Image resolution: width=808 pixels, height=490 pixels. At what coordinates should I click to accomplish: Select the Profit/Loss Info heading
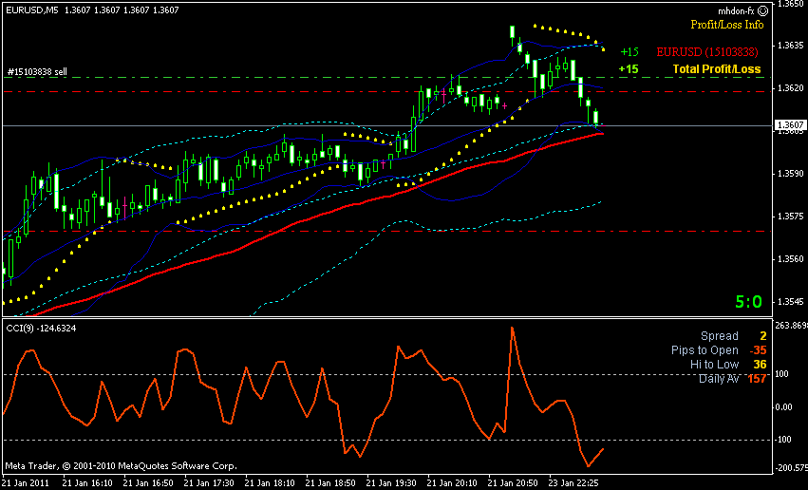727,25
